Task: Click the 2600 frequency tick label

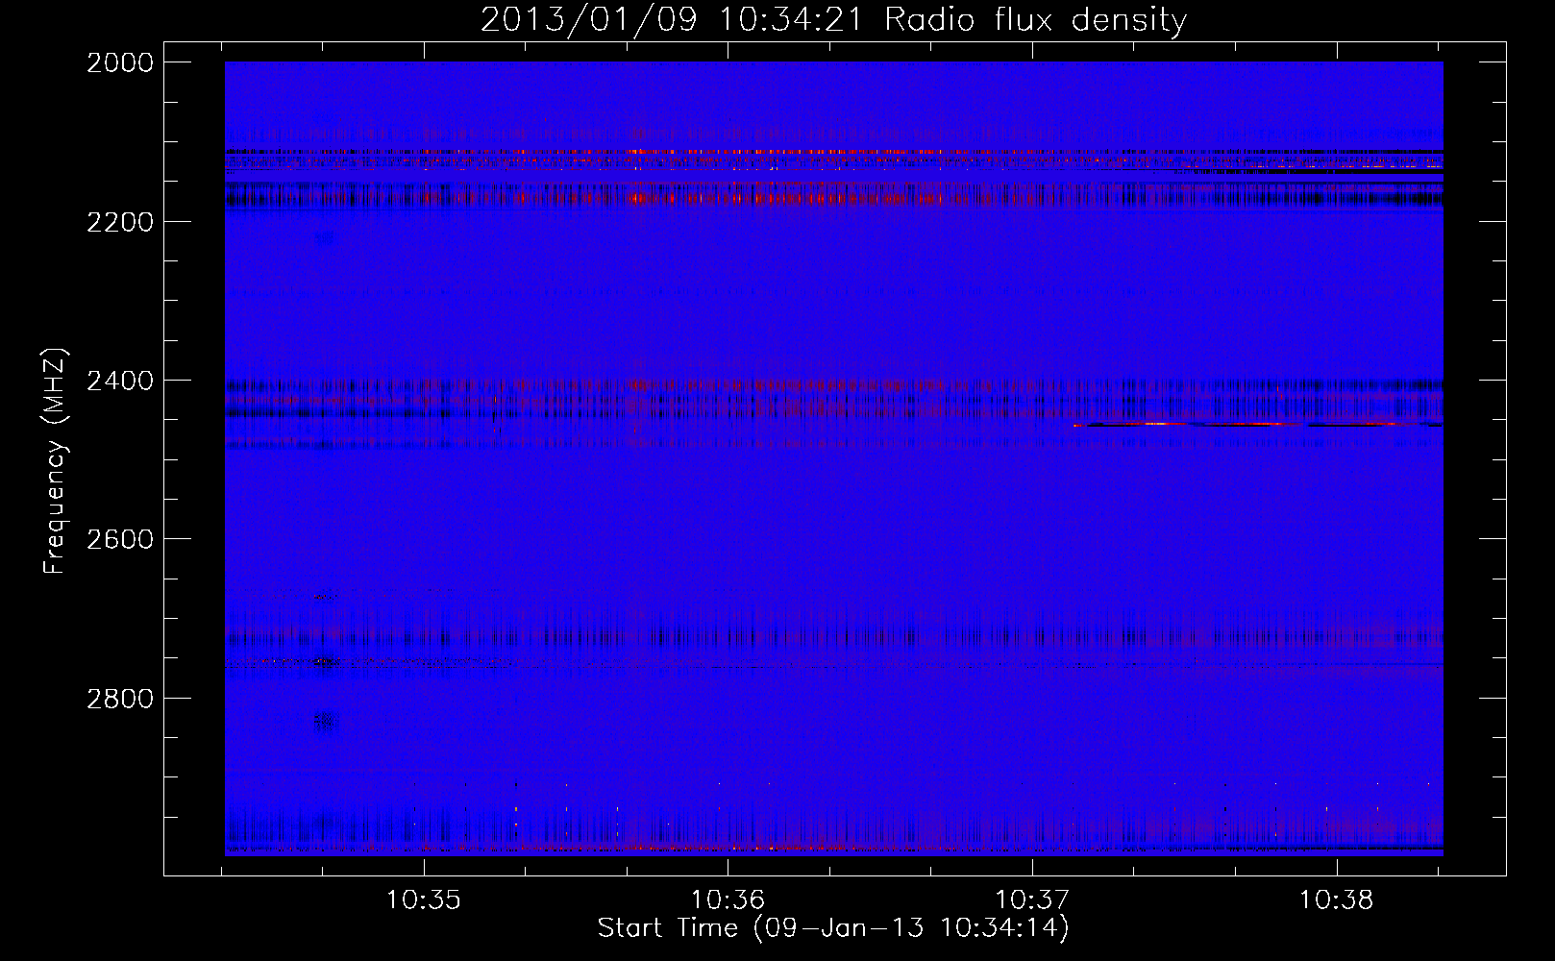Action: [x=120, y=539]
